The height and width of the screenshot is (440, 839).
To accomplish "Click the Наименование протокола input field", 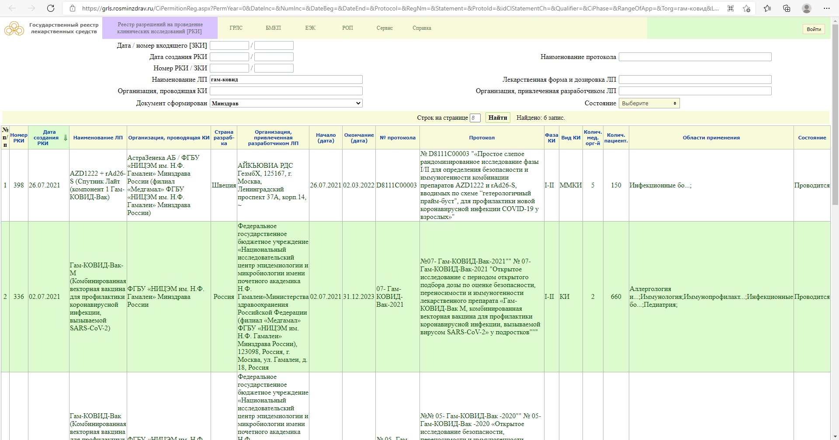I will (695, 57).
